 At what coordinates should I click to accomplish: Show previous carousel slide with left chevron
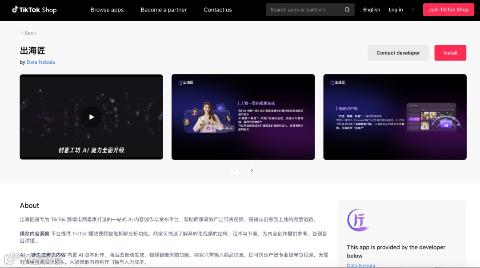(x=234, y=170)
